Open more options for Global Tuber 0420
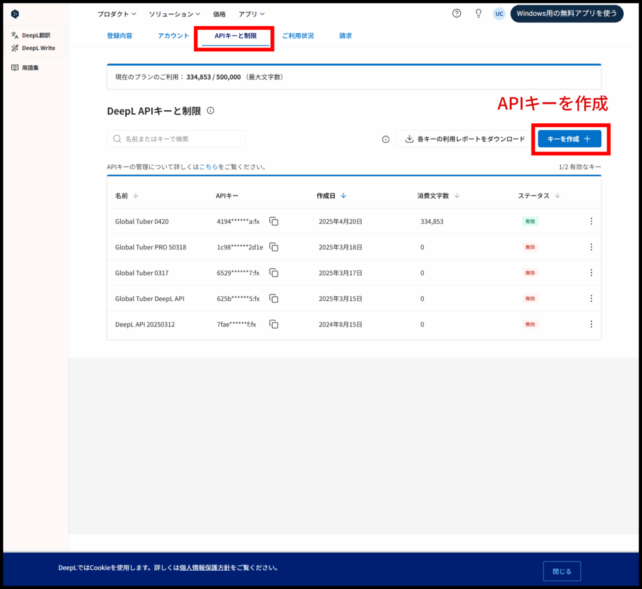This screenshot has width=642, height=589. (591, 221)
